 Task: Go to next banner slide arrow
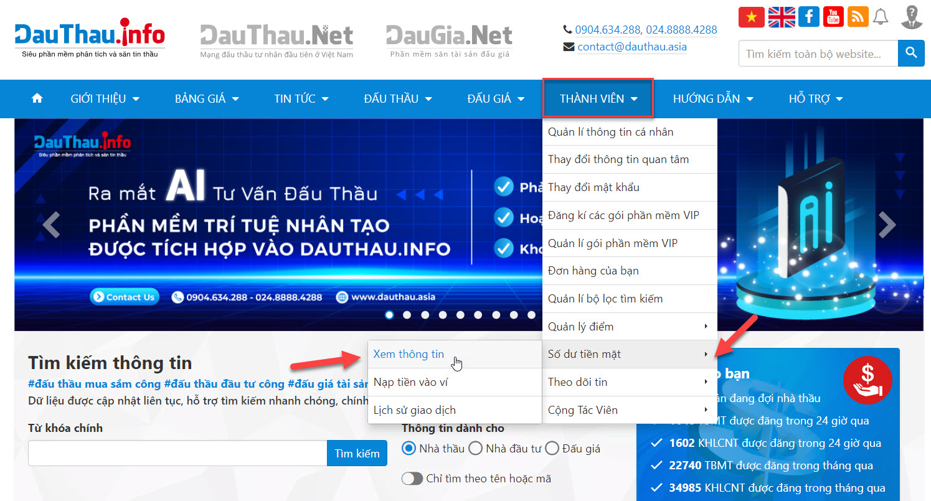coord(887,225)
